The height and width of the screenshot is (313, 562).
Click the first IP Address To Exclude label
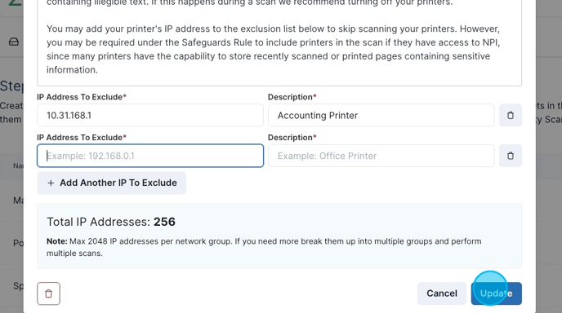tap(82, 97)
